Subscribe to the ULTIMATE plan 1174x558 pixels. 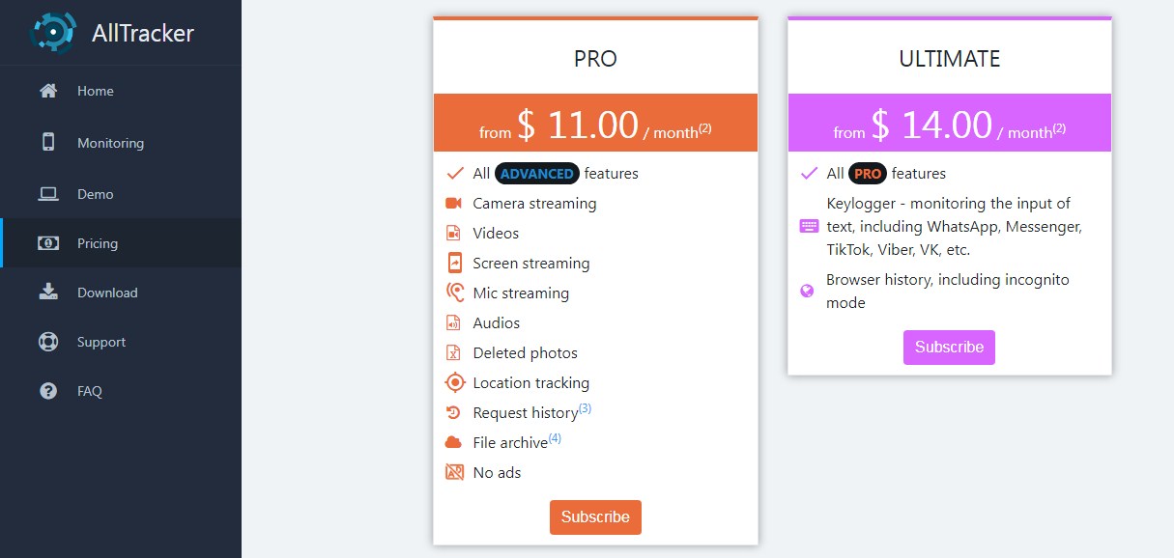tap(949, 348)
